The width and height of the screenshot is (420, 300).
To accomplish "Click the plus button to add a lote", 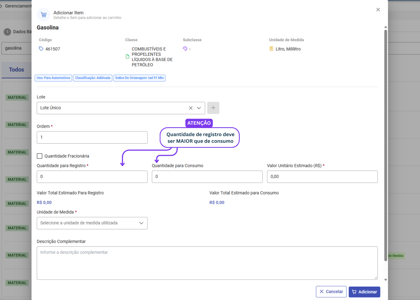I will 213,108.
